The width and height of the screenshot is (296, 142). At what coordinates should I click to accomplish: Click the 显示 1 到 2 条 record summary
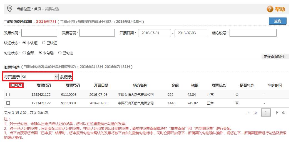26,113
